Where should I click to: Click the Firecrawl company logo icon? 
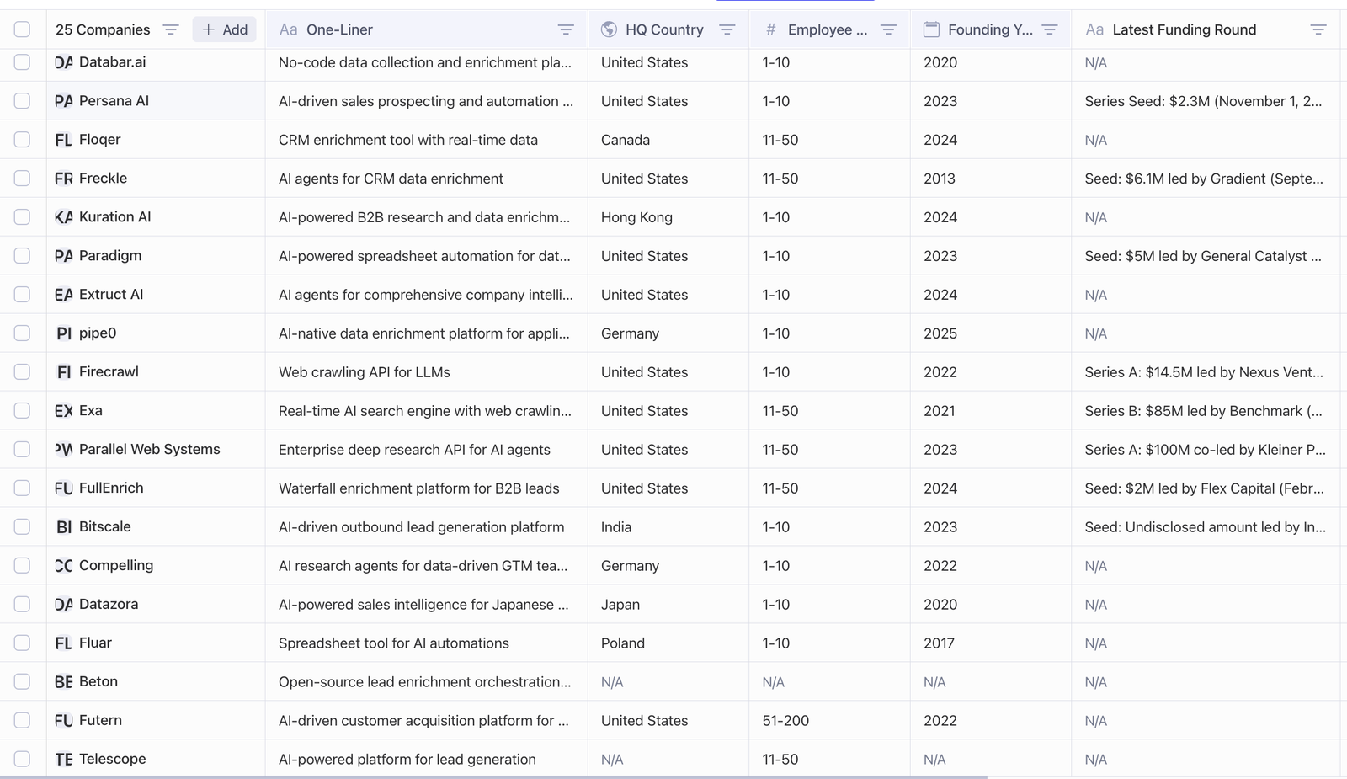pos(64,372)
